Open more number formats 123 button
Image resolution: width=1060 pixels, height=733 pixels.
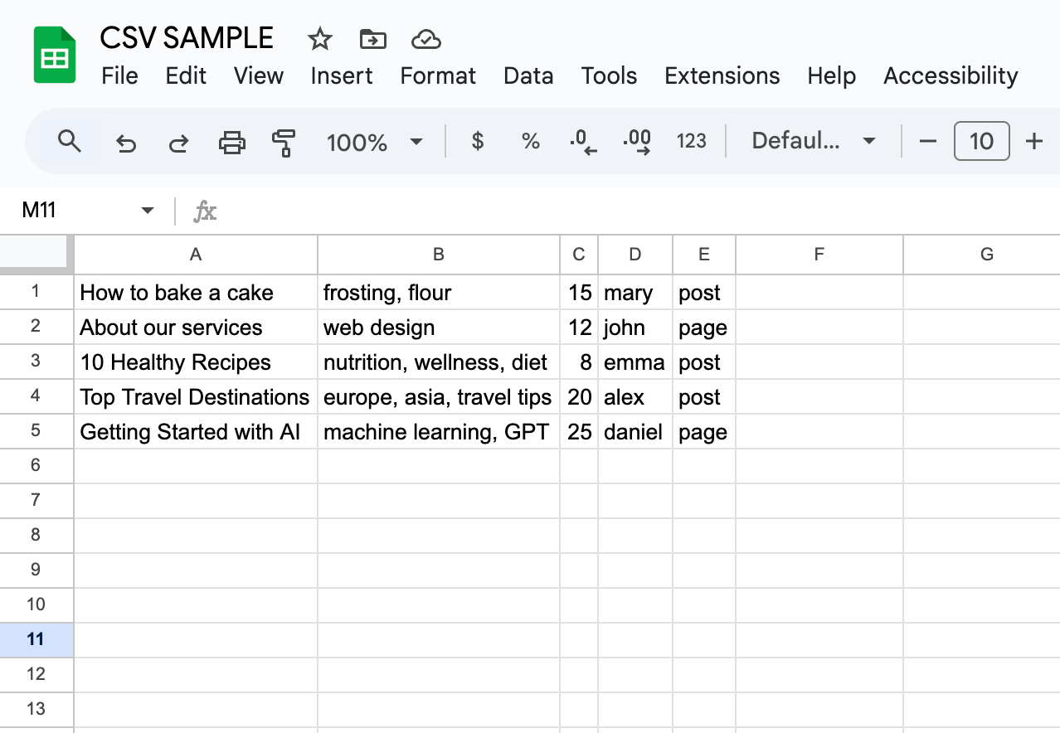click(x=691, y=142)
